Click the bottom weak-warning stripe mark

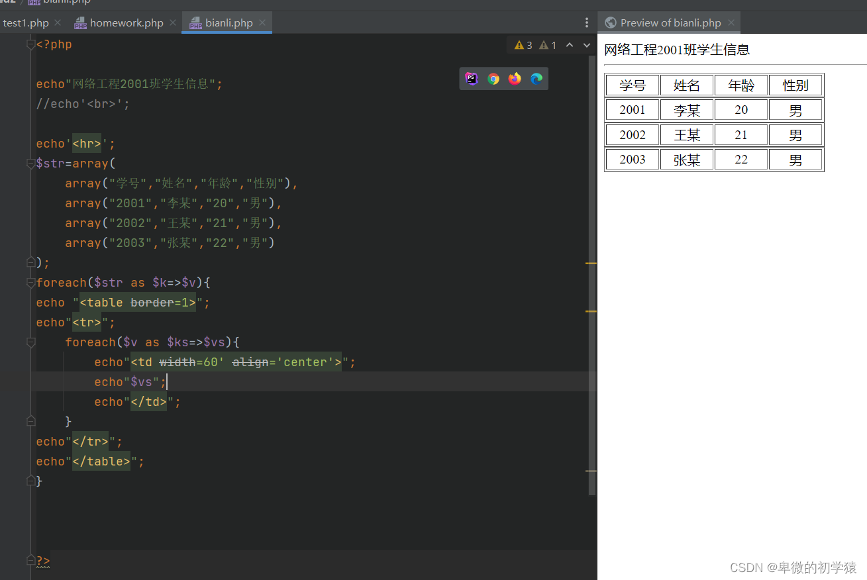(591, 471)
